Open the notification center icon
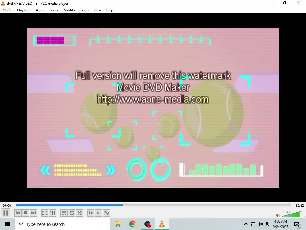The width and height of the screenshot is (306, 230). (x=296, y=224)
